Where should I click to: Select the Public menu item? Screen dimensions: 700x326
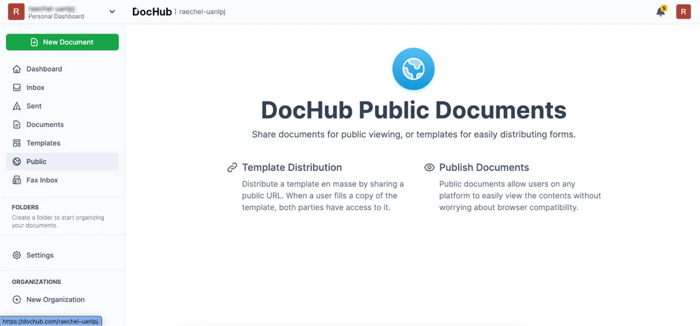pos(62,162)
